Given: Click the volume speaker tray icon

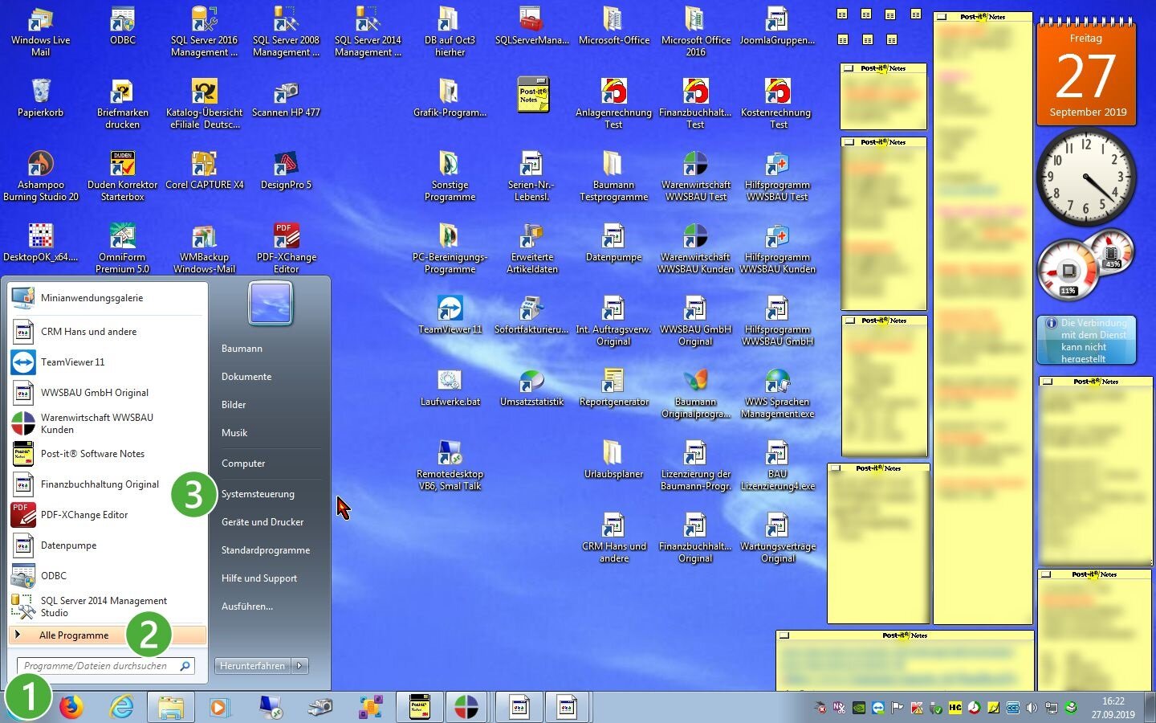Looking at the screenshot, I should (1032, 708).
